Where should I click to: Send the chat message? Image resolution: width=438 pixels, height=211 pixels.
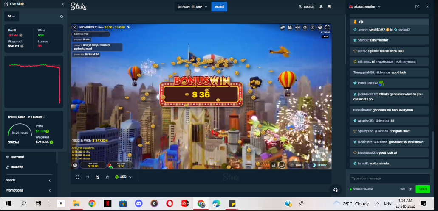422,189
